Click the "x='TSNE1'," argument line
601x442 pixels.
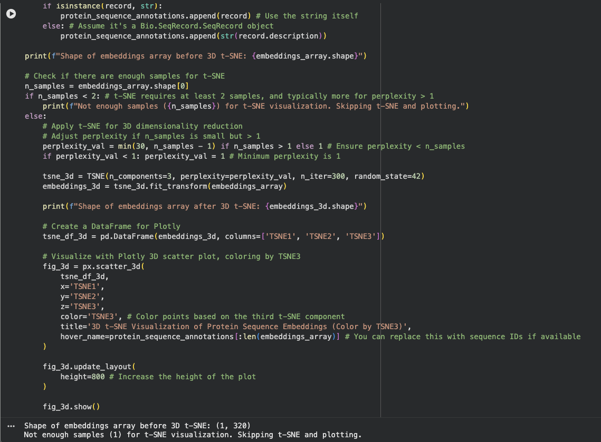[x=82, y=286]
